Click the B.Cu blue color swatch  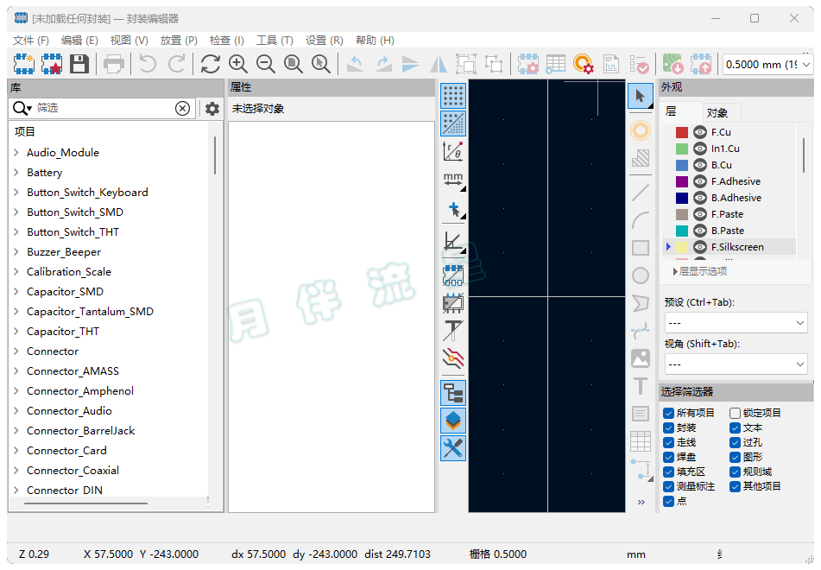[682, 165]
